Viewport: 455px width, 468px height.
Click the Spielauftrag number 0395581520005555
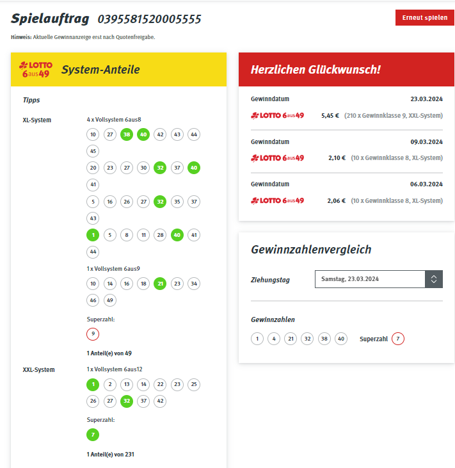149,19
